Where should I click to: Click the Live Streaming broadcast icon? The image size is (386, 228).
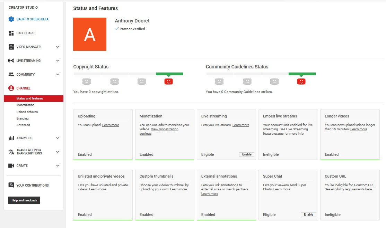pyautogui.click(x=11, y=60)
